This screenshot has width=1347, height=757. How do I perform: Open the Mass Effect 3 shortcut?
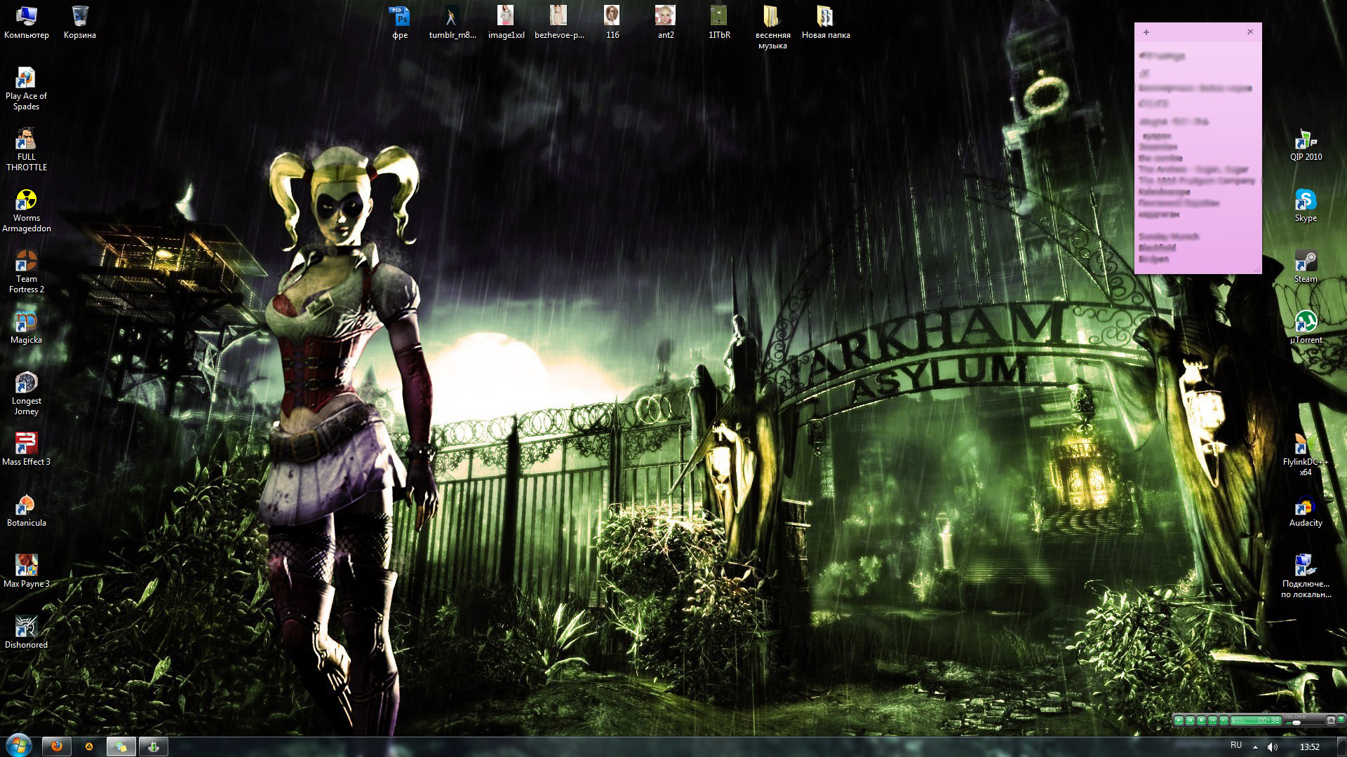click(x=26, y=445)
